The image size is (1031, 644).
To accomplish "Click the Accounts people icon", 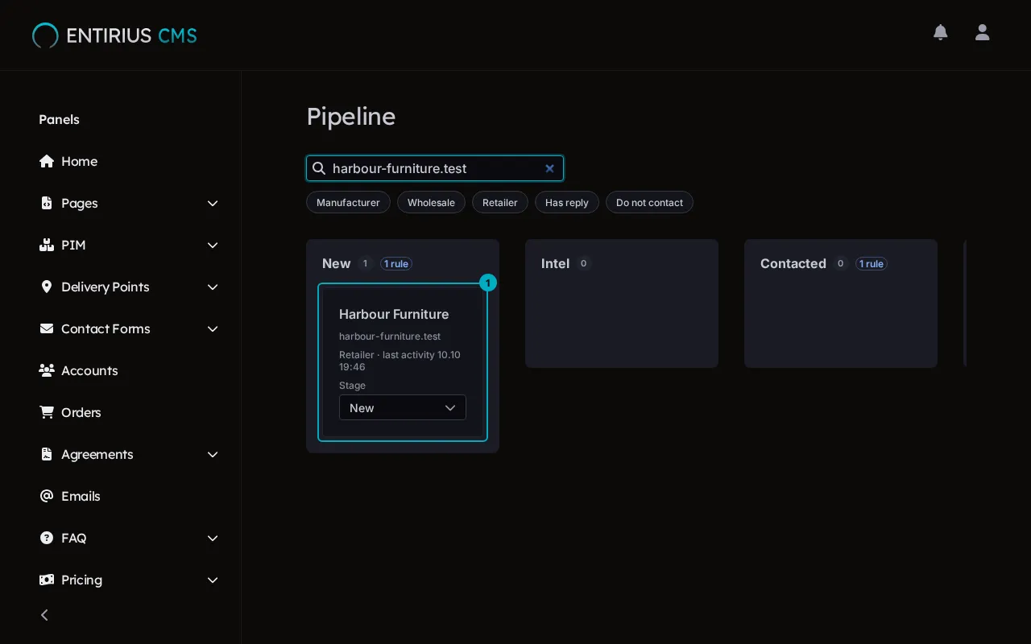I will (47, 370).
